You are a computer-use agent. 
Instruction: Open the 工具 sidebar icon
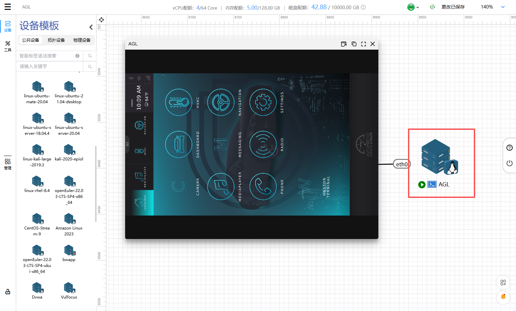8,46
